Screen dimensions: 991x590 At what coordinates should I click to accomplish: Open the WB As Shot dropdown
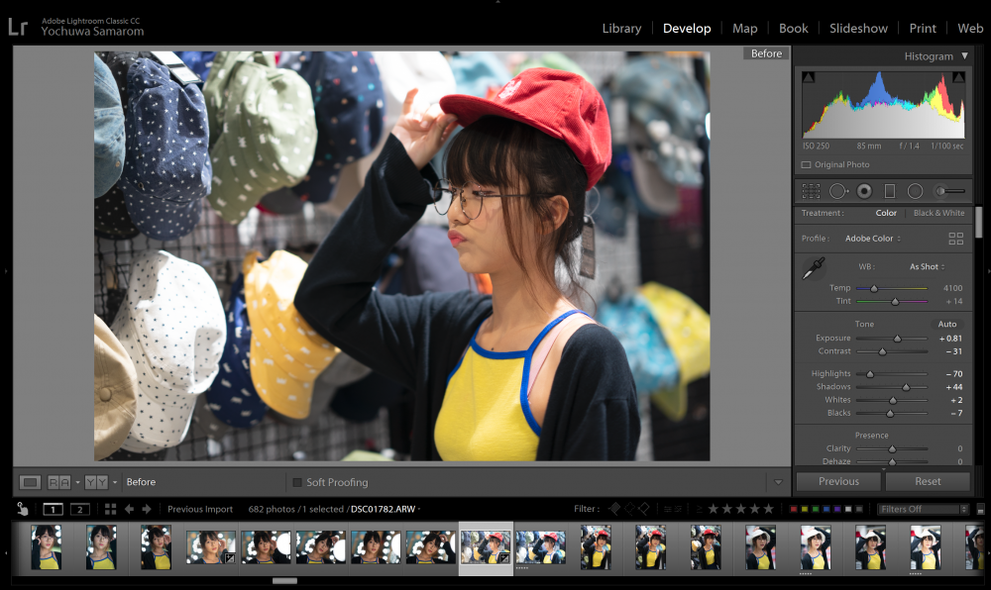click(928, 267)
